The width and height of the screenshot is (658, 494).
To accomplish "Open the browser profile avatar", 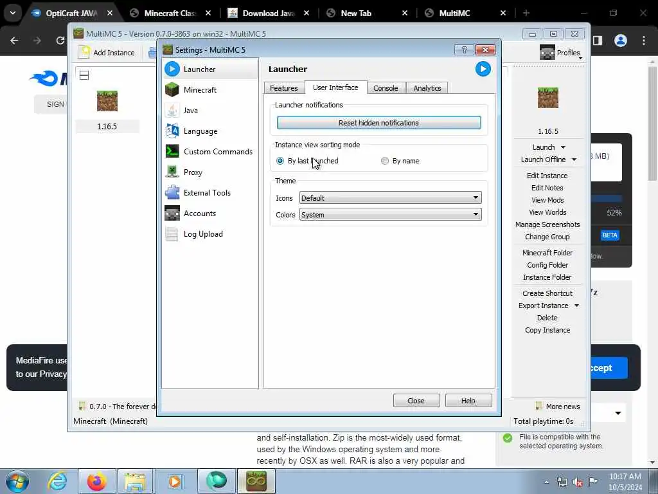I will [x=621, y=41].
